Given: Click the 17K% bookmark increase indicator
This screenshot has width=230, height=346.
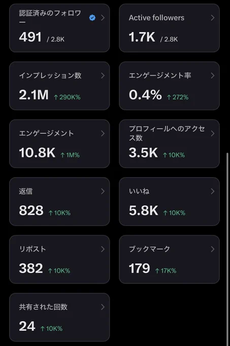Looking at the screenshot, I should pyautogui.click(x=166, y=271).
